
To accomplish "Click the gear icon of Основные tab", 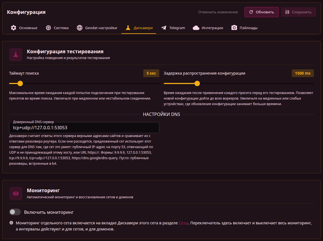I will tap(14, 28).
